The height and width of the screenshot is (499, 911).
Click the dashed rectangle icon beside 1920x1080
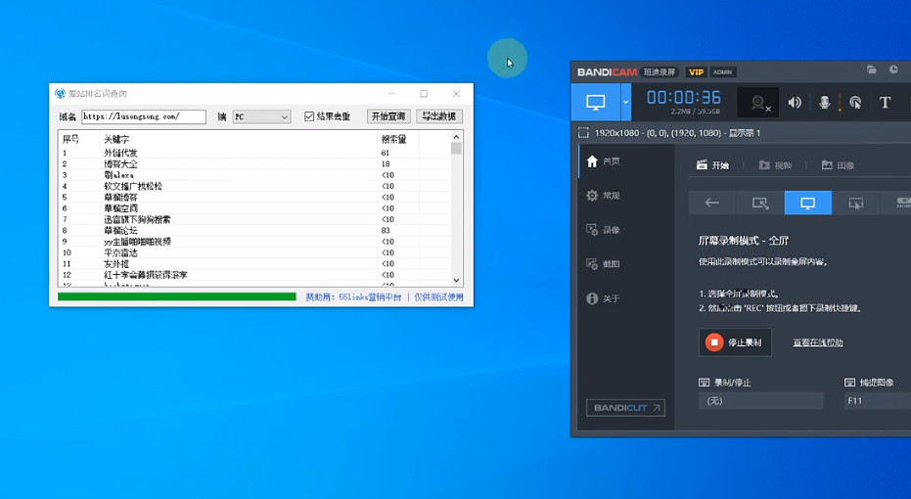click(583, 133)
